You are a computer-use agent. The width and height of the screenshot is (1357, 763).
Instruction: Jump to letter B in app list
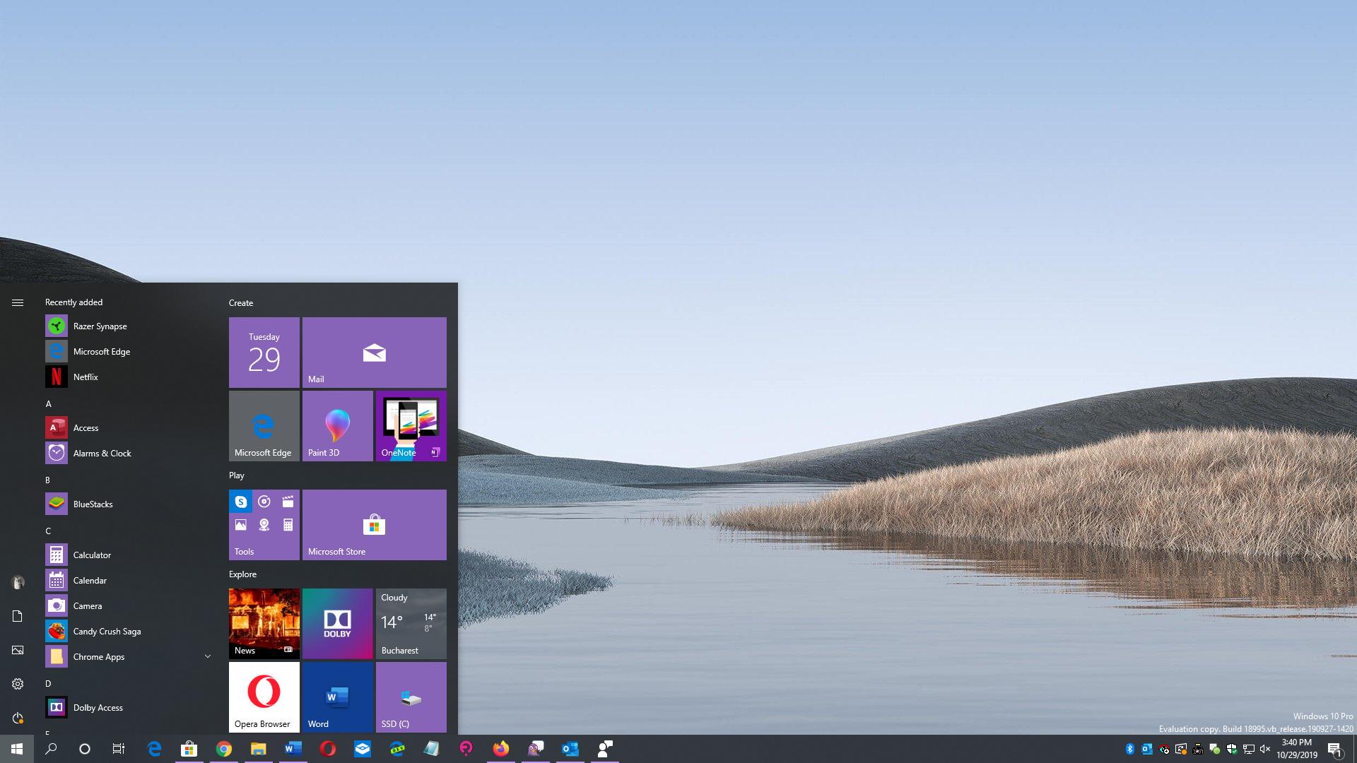(48, 480)
